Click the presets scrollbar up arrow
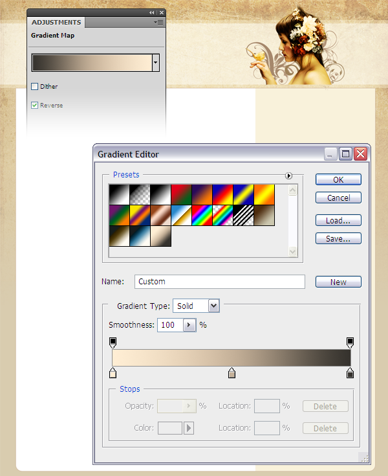388x476 pixels. pos(292,190)
